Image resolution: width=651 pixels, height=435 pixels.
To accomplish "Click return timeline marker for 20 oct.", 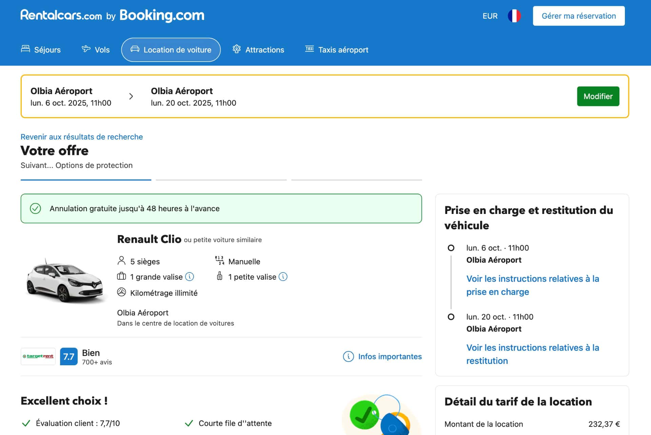I will tap(451, 317).
